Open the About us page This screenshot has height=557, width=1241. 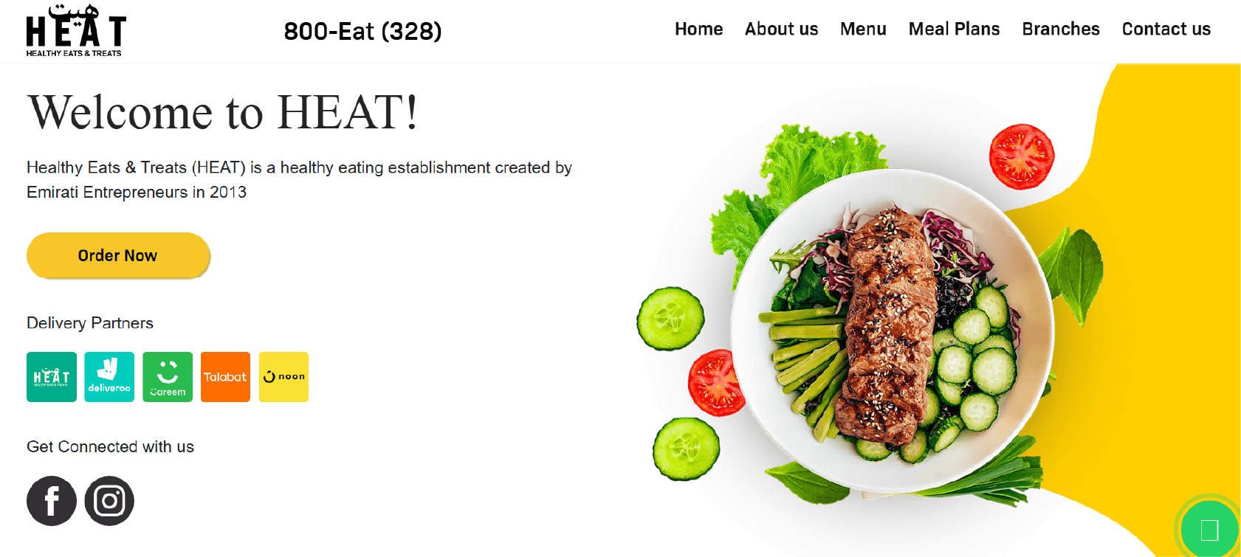point(781,30)
